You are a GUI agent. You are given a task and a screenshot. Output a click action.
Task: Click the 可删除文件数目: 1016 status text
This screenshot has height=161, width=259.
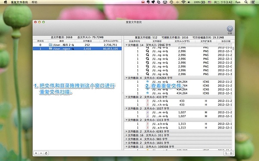(x=175, y=37)
